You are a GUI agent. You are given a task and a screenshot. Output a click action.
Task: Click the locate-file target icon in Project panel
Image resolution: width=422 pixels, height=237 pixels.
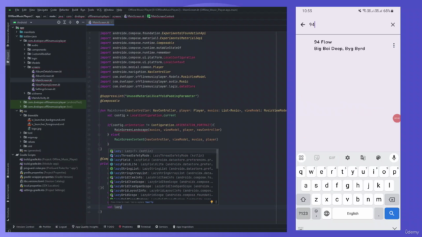59,22
